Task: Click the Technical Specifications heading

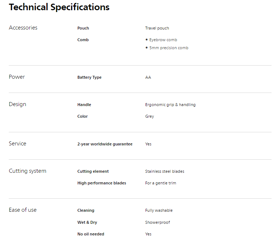Action: [x=59, y=7]
